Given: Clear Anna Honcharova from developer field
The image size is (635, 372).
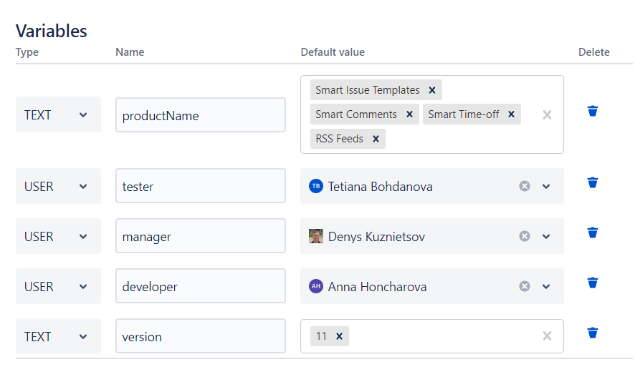Looking at the screenshot, I should click(525, 286).
